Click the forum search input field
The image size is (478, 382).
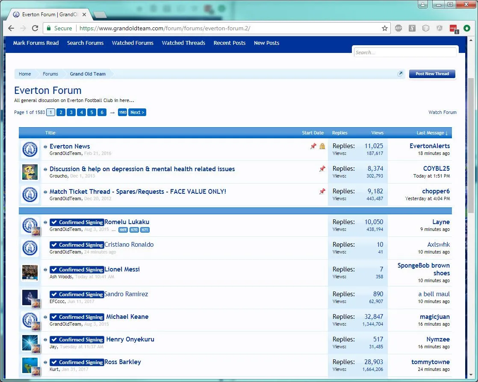click(x=405, y=52)
